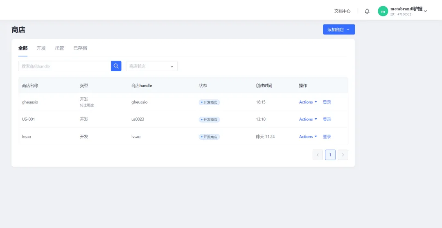Open the notification bell
This screenshot has height=228, width=442.
pos(367,11)
